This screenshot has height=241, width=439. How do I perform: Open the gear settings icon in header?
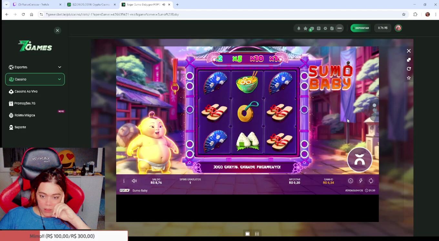click(325, 28)
